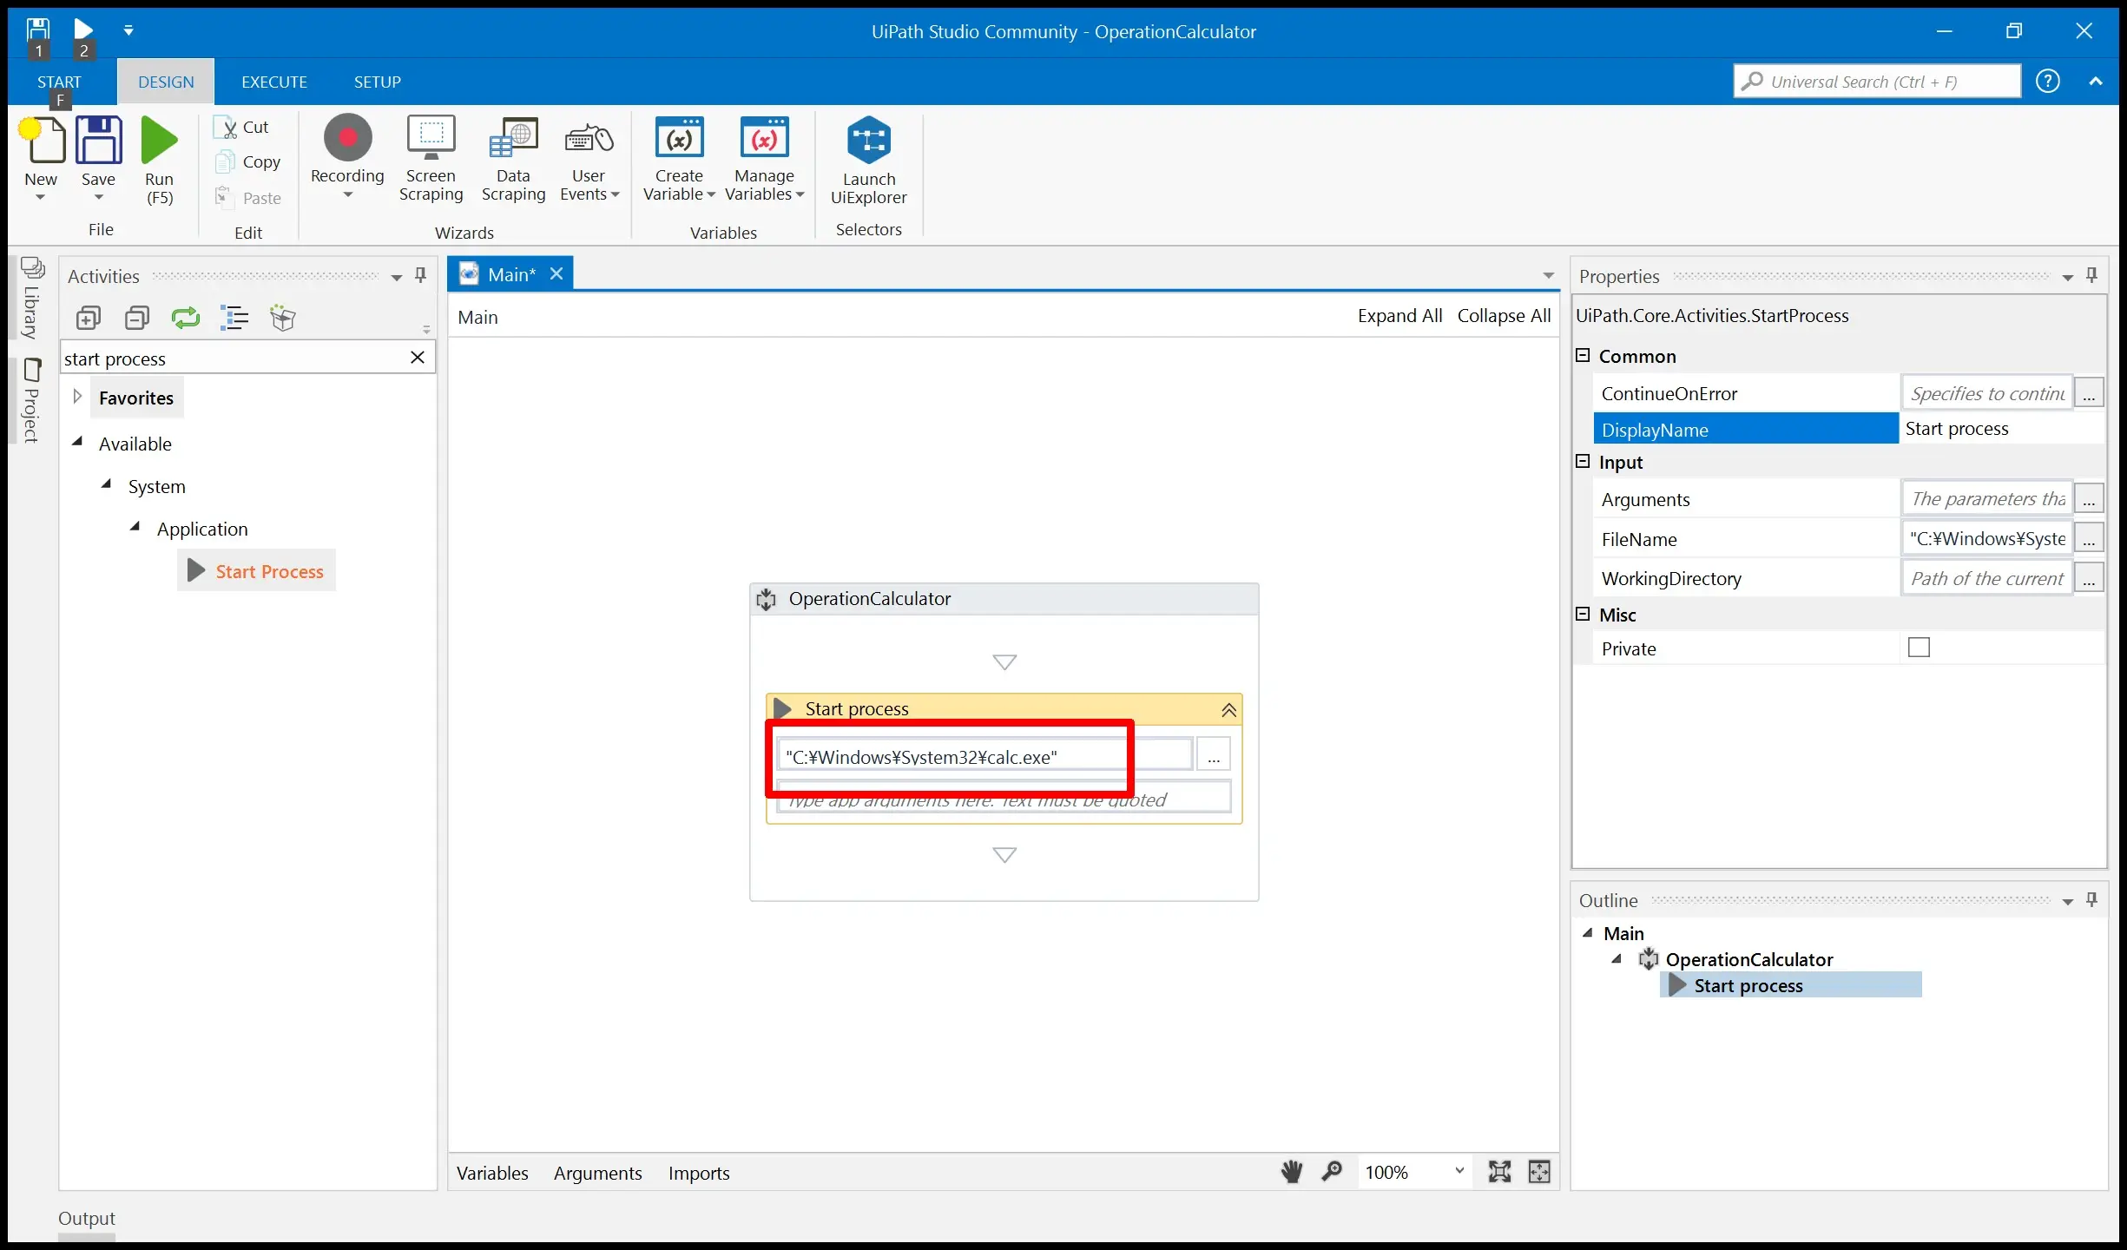2127x1250 pixels.
Task: Open Activities panel options dropdown arrow
Action: click(x=397, y=278)
